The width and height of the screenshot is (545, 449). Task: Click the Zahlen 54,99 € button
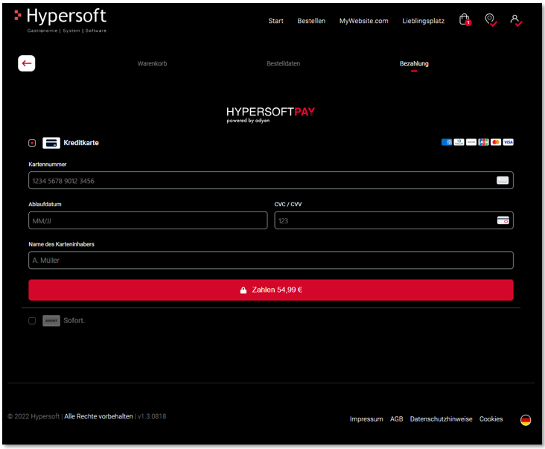(x=271, y=290)
